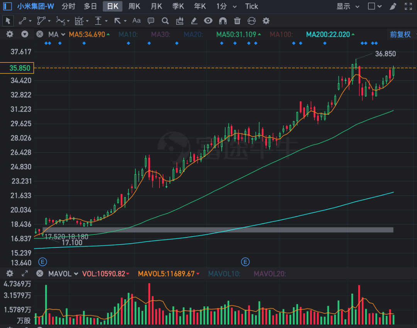Screen dimensions: 417x328
Task: Click the 前复权 adjustment button
Action: point(400,35)
